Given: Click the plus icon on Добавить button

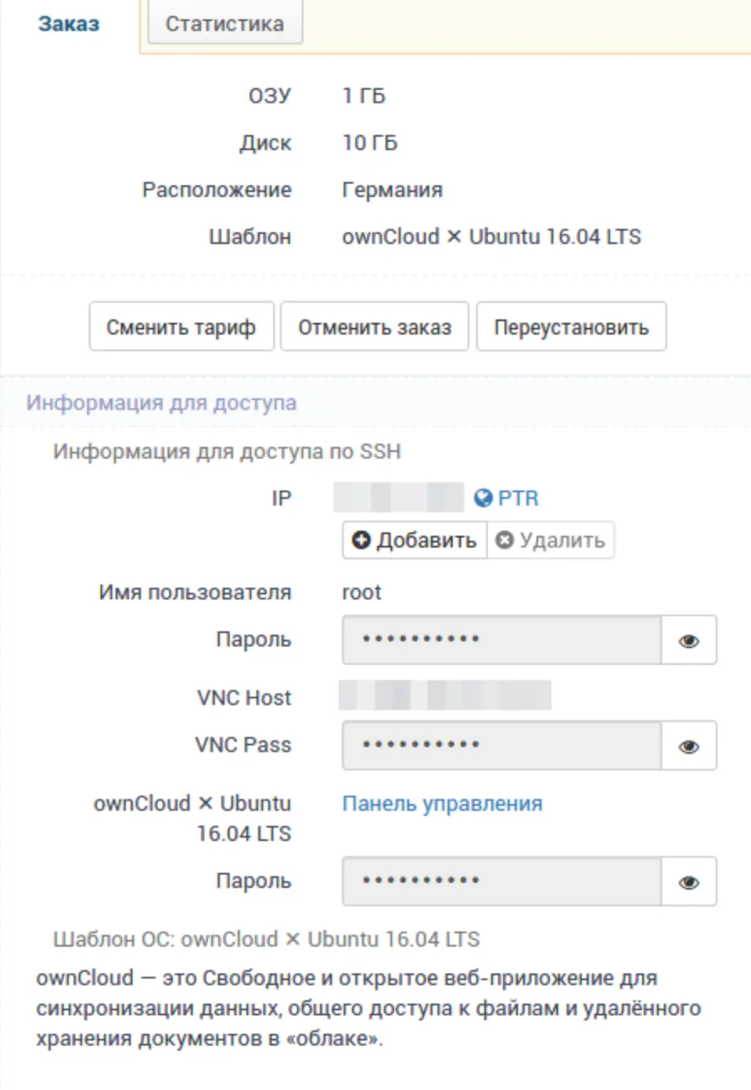Looking at the screenshot, I should [361, 541].
